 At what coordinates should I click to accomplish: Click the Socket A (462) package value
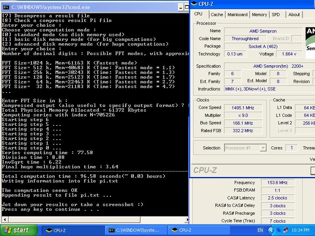point(263,46)
